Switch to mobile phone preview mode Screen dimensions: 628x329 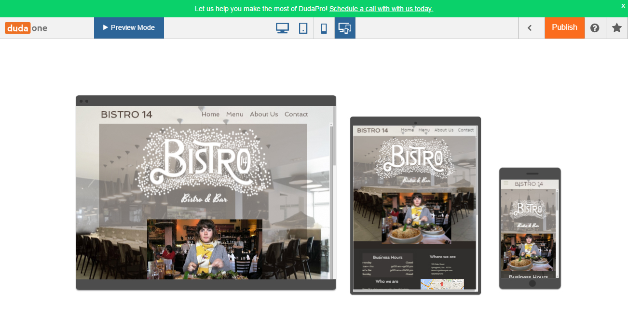coord(324,27)
